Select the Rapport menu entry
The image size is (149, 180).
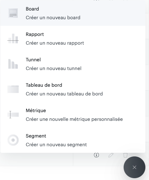click(x=73, y=38)
